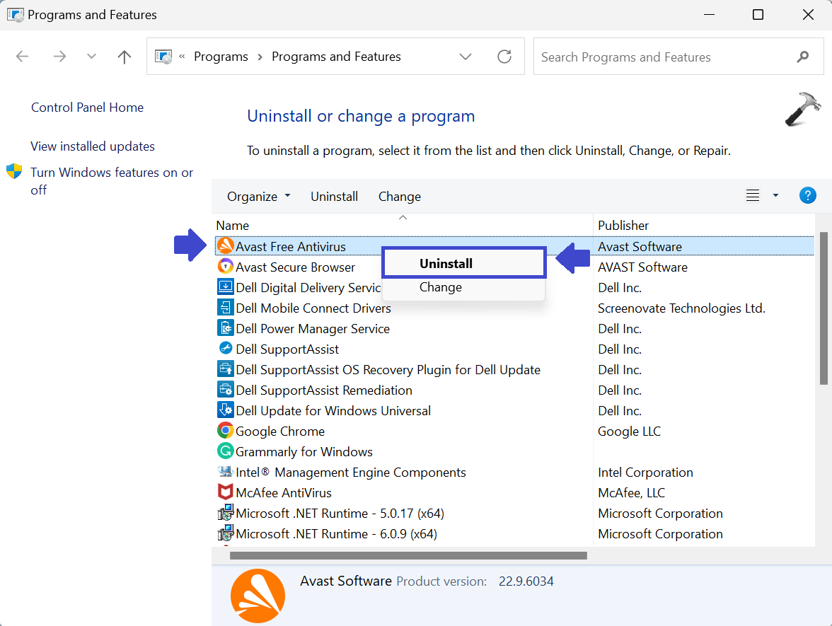Open Control Panel Home link
Screen dimensions: 832x626
pyautogui.click(x=88, y=108)
